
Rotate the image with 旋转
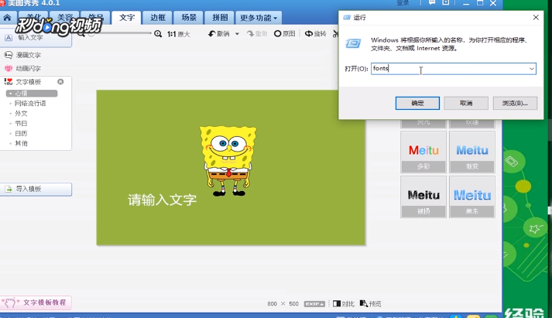315,34
